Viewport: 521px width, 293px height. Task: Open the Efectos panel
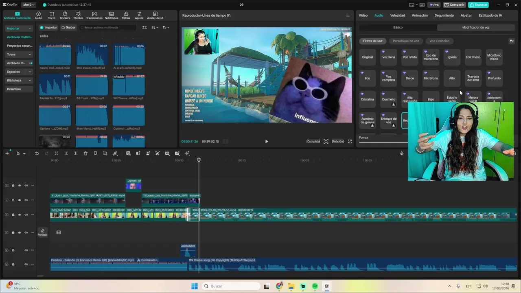78,15
